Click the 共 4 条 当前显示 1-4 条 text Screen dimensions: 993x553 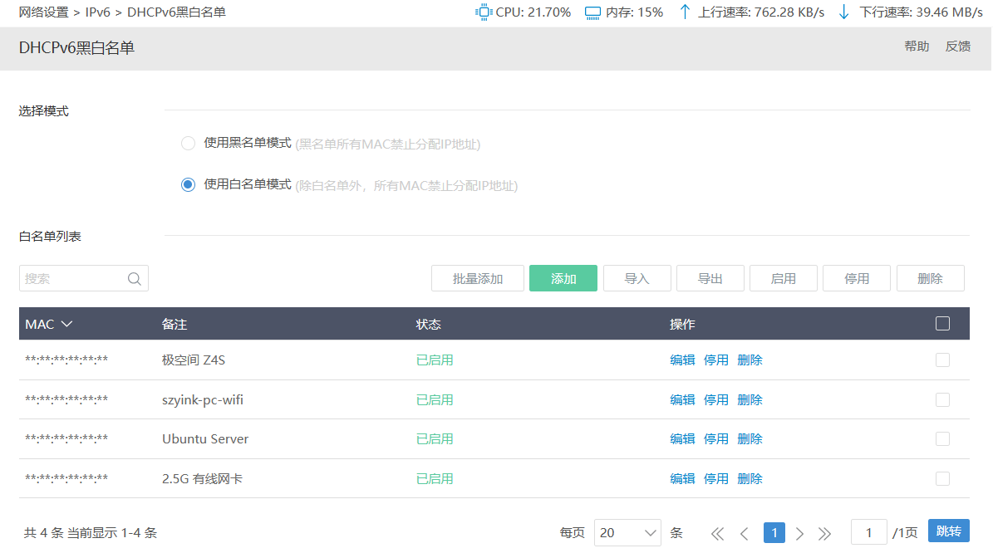click(x=91, y=533)
